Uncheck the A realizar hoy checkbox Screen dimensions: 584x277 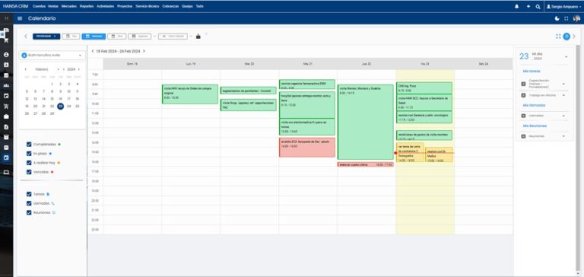tap(29, 163)
